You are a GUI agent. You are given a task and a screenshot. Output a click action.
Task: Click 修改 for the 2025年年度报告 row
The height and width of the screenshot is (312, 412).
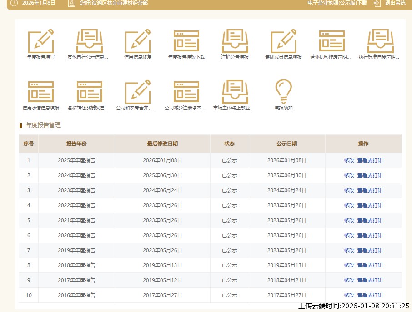point(349,160)
